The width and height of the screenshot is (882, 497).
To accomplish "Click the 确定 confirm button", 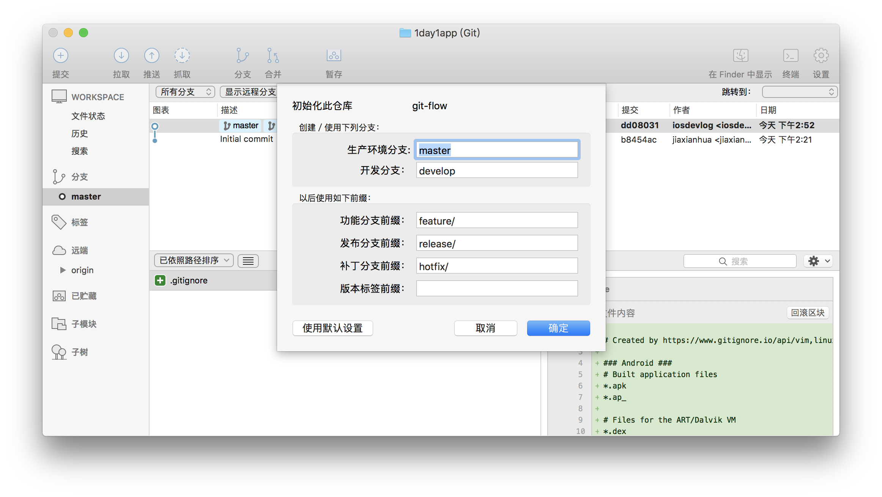I will pyautogui.click(x=558, y=328).
